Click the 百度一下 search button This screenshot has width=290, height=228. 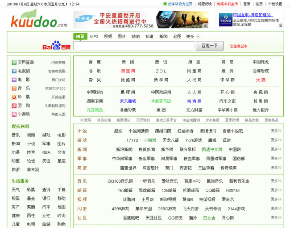(x=210, y=46)
